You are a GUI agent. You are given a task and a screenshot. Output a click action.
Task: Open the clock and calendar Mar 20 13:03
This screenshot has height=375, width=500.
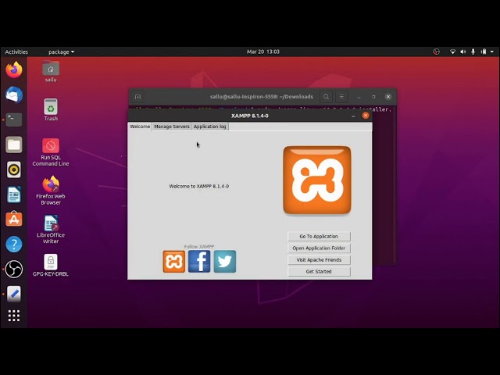[x=263, y=52]
